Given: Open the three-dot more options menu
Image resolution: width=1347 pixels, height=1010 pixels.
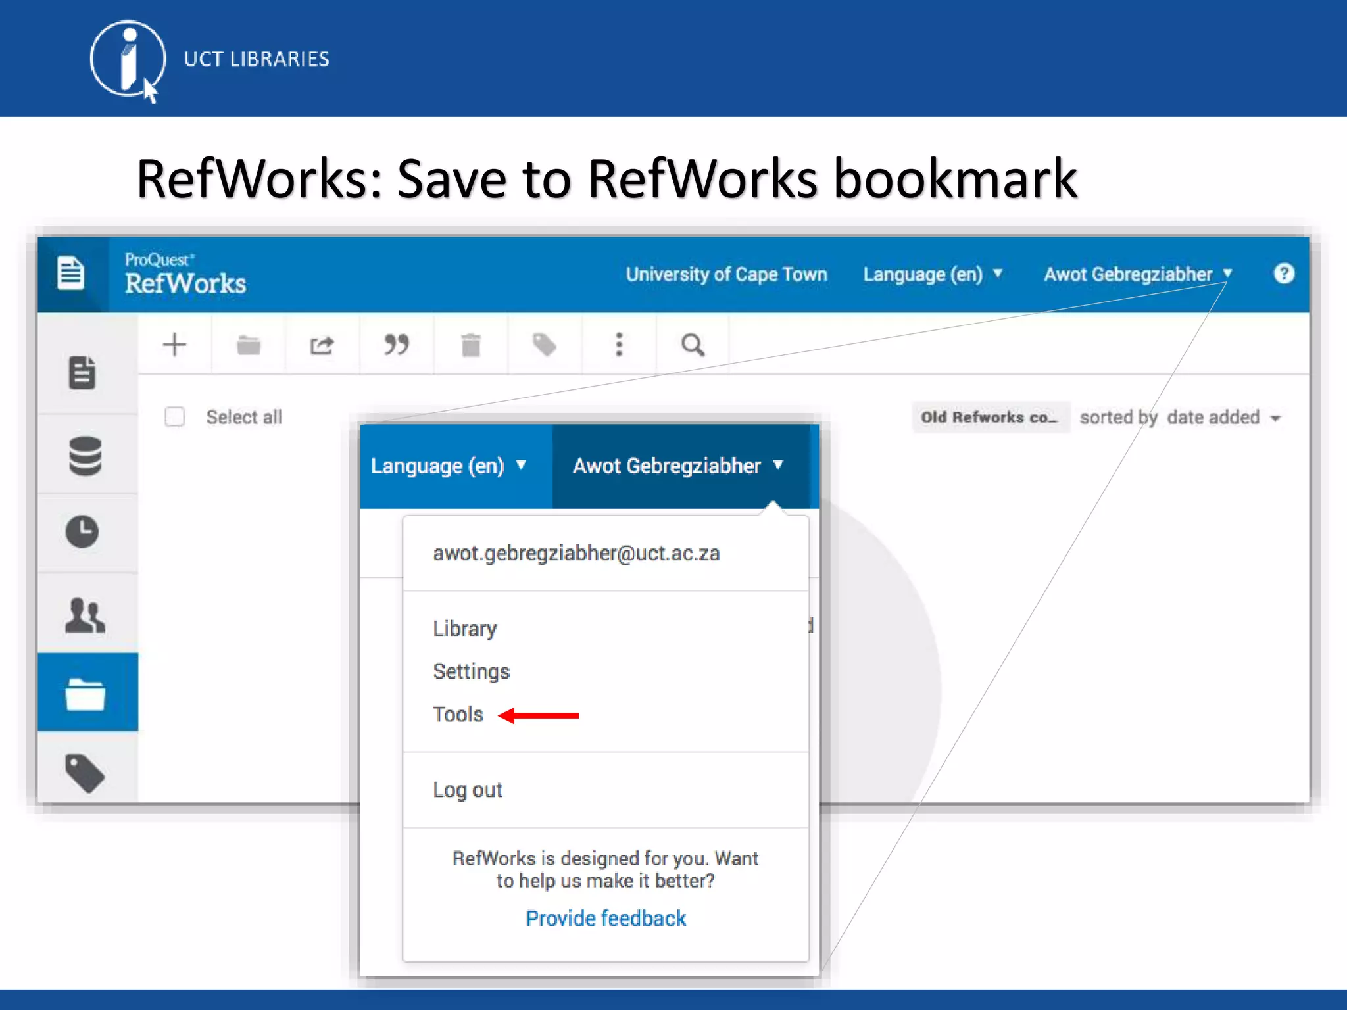Looking at the screenshot, I should pyautogui.click(x=619, y=345).
